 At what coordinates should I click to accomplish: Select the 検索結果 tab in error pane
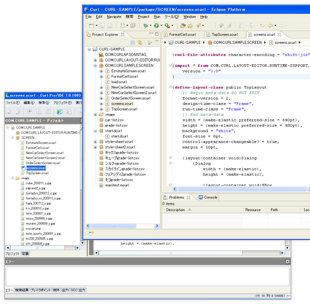(x=22, y=290)
